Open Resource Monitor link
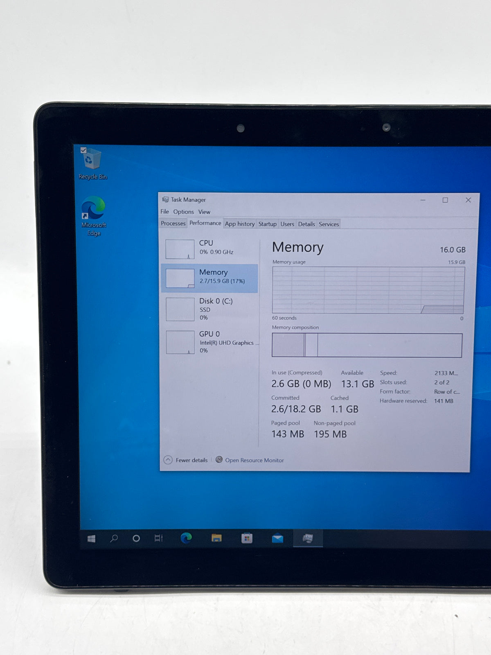Image resolution: width=491 pixels, height=655 pixels. click(254, 460)
